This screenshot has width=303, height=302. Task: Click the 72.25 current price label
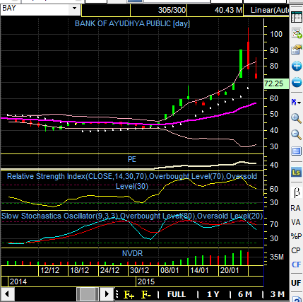[x=276, y=83]
